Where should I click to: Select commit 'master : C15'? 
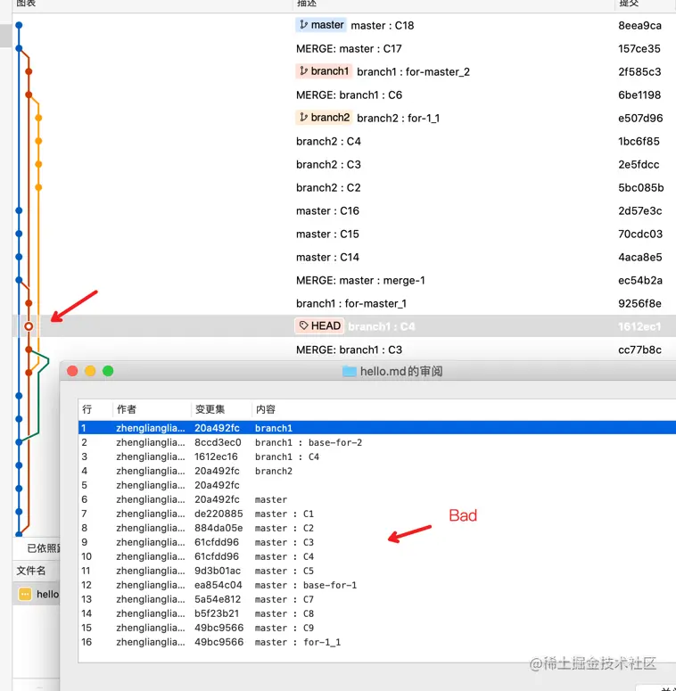coord(327,234)
